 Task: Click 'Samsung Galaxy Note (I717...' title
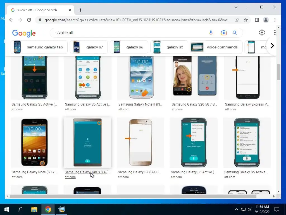coord(34,172)
